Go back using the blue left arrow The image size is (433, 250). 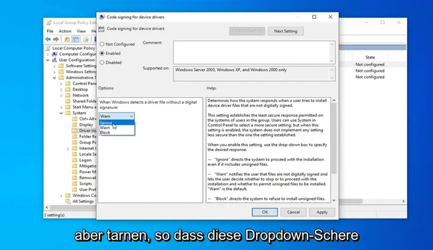tap(48, 39)
